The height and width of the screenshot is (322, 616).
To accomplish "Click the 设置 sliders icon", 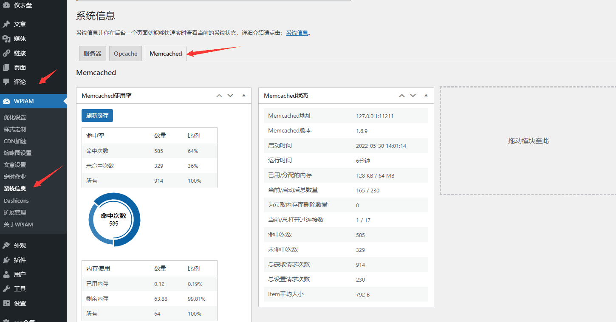I will click(6, 303).
